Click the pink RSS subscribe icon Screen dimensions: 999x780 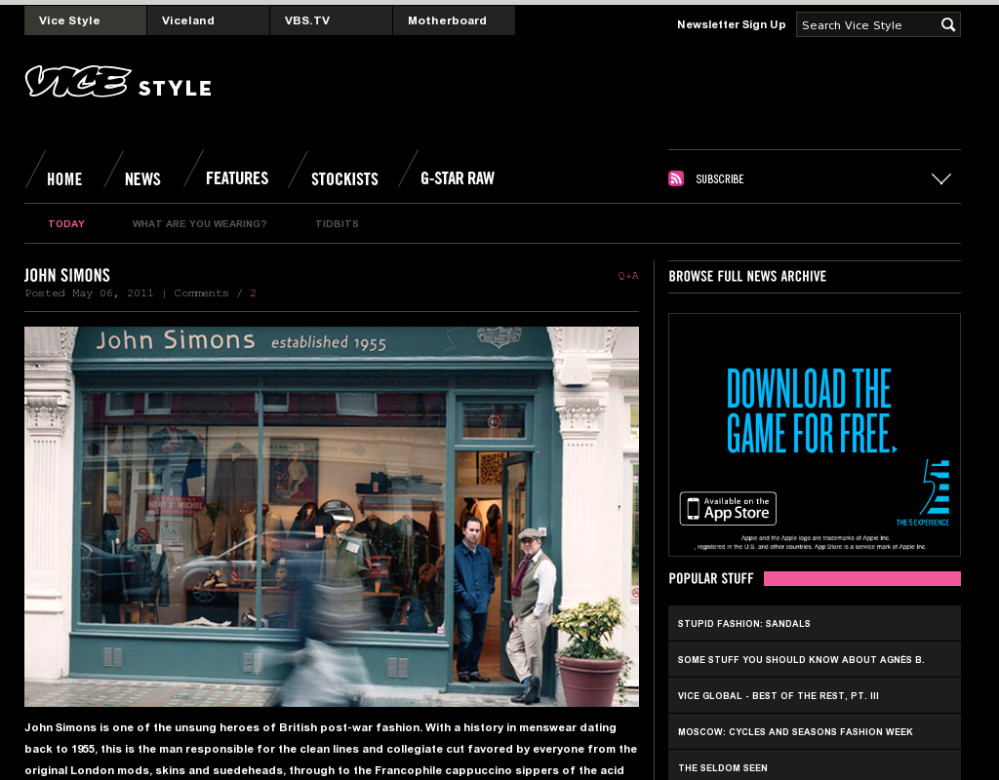pyautogui.click(x=676, y=178)
